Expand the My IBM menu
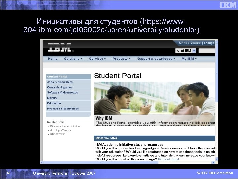 [x=189, y=59]
